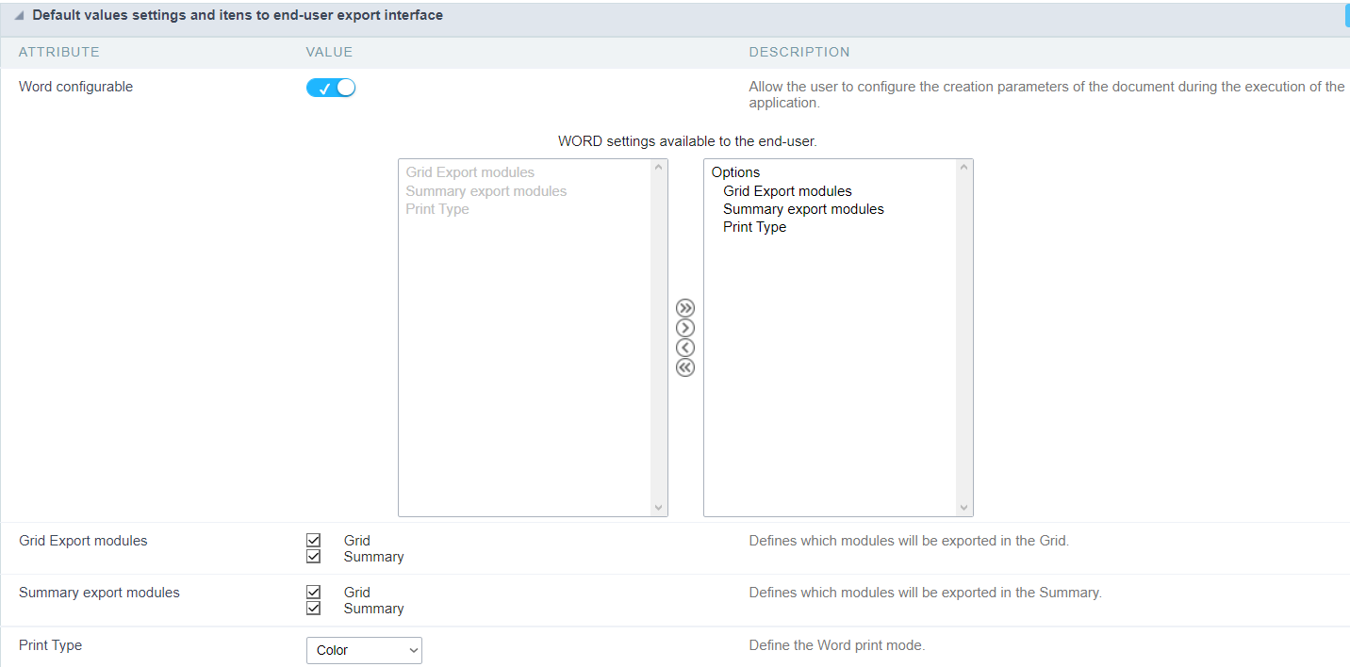Image resolution: width=1350 pixels, height=667 pixels.
Task: Click the single left arrow move button
Action: coord(685,348)
